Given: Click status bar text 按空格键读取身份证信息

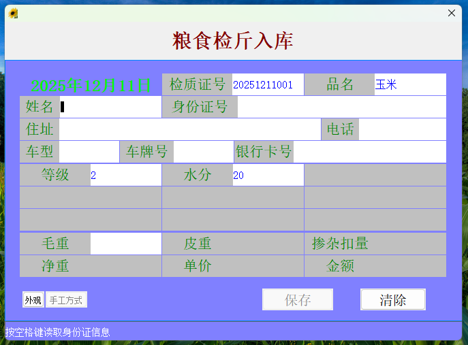Looking at the screenshot, I should [58, 332].
